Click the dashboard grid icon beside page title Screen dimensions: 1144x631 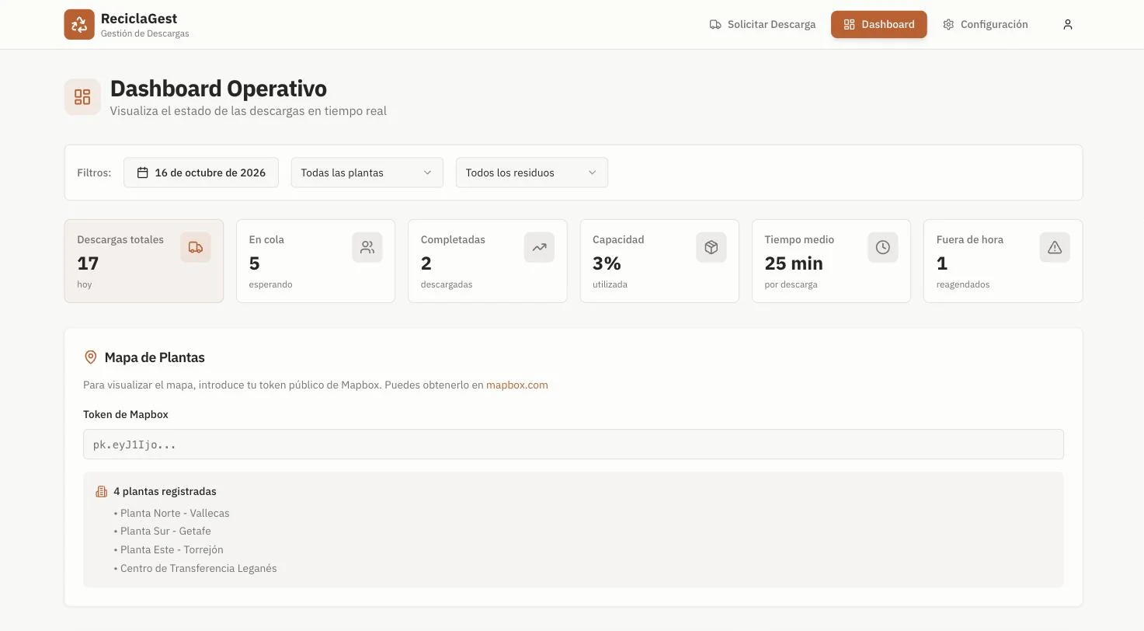(x=82, y=97)
